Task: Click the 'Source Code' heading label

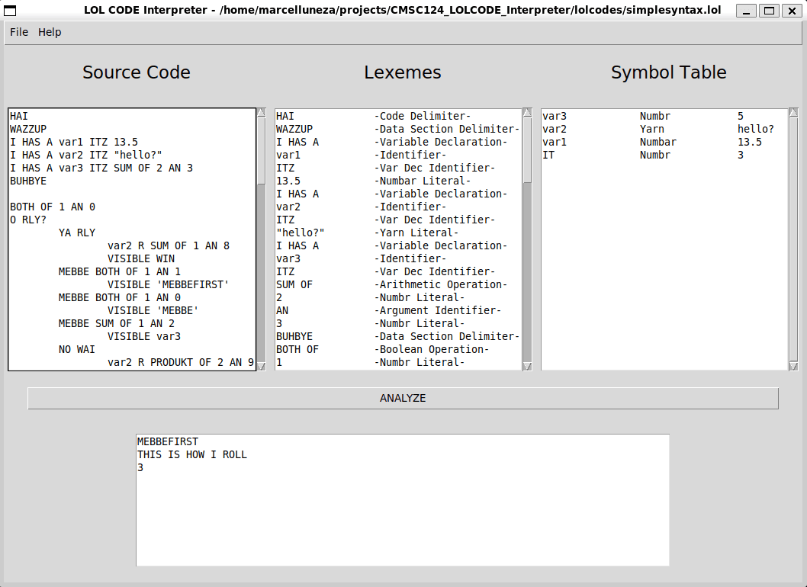Action: pos(137,72)
